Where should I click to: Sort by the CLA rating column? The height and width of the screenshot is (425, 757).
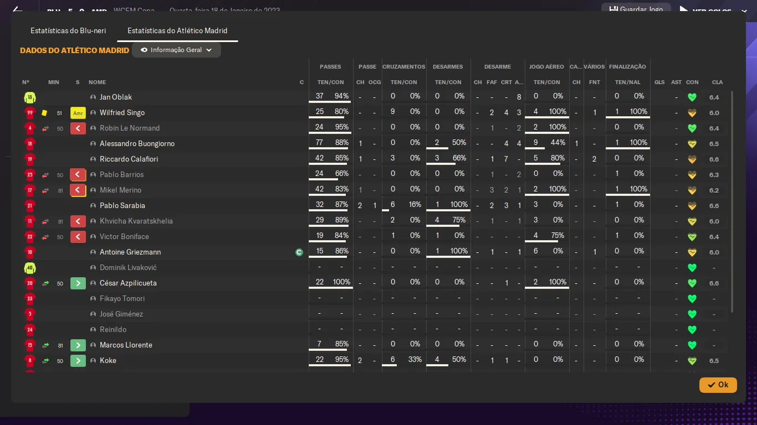tap(717, 82)
